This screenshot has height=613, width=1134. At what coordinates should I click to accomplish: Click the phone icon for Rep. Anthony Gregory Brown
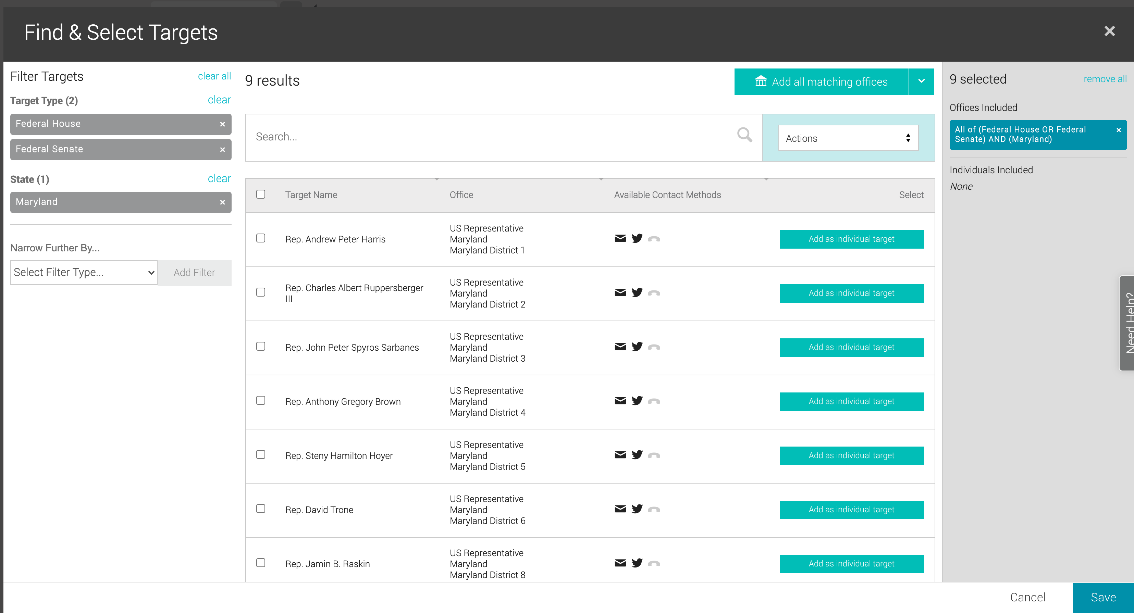[654, 401]
